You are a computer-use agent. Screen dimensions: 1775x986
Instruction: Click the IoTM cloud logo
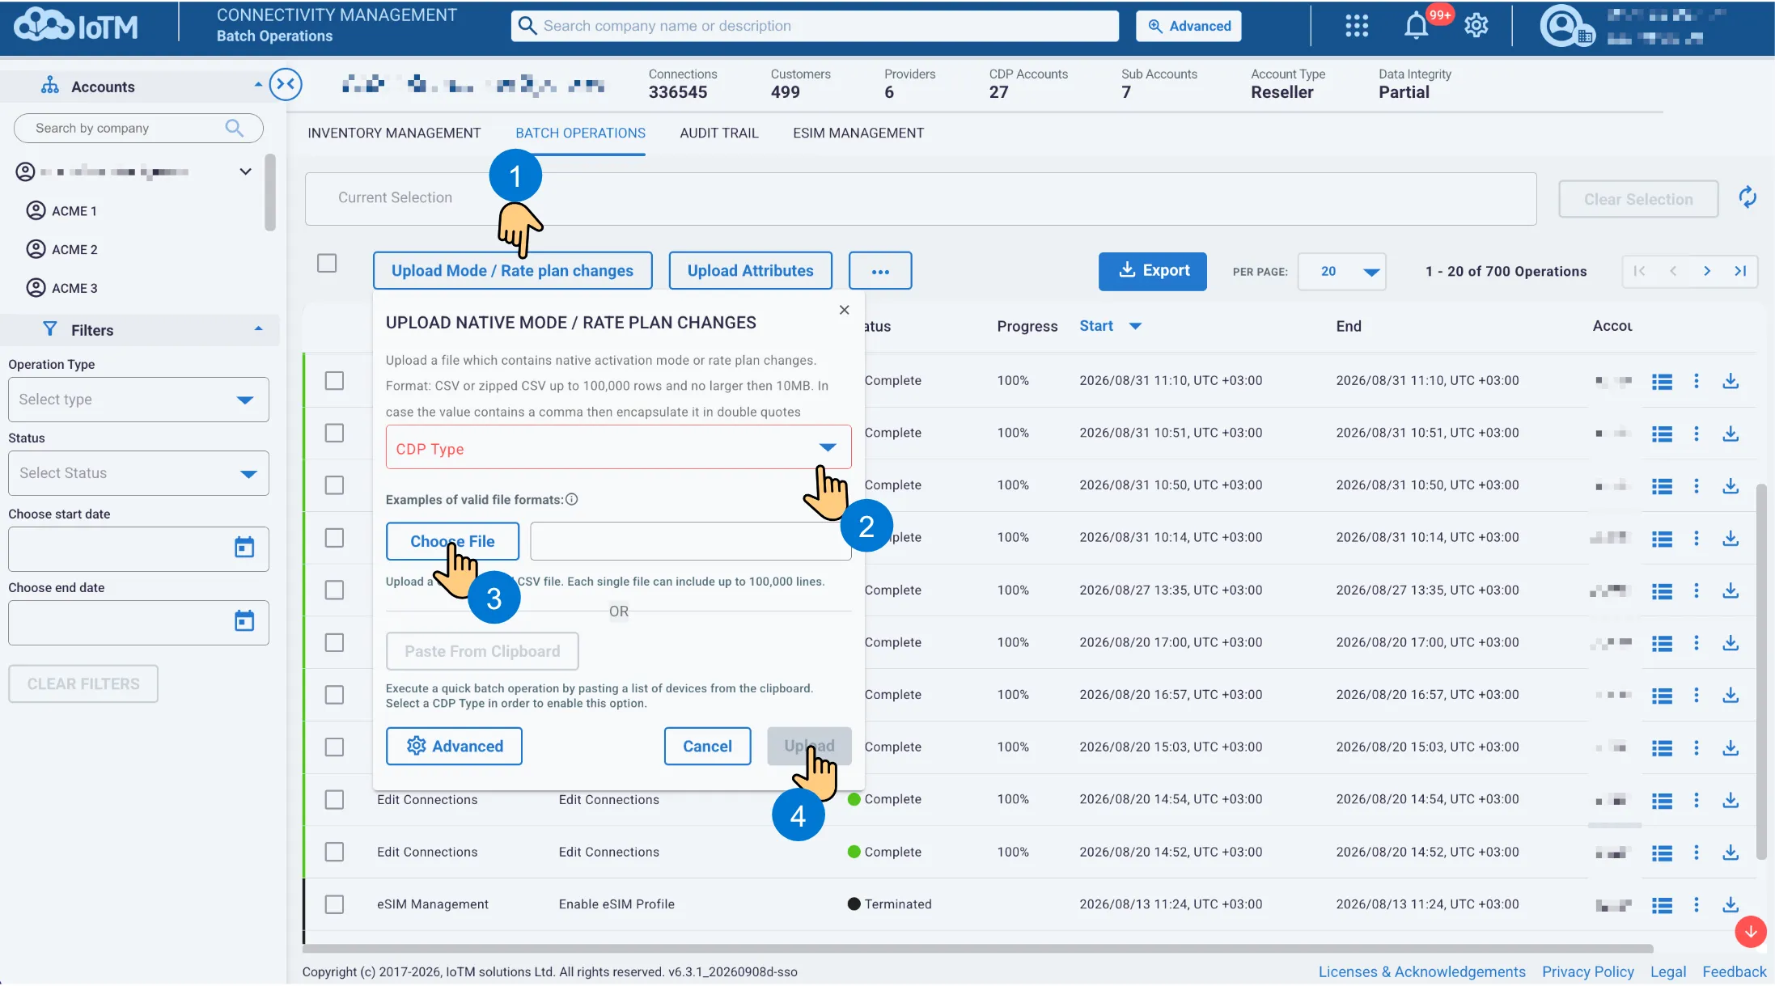75,26
